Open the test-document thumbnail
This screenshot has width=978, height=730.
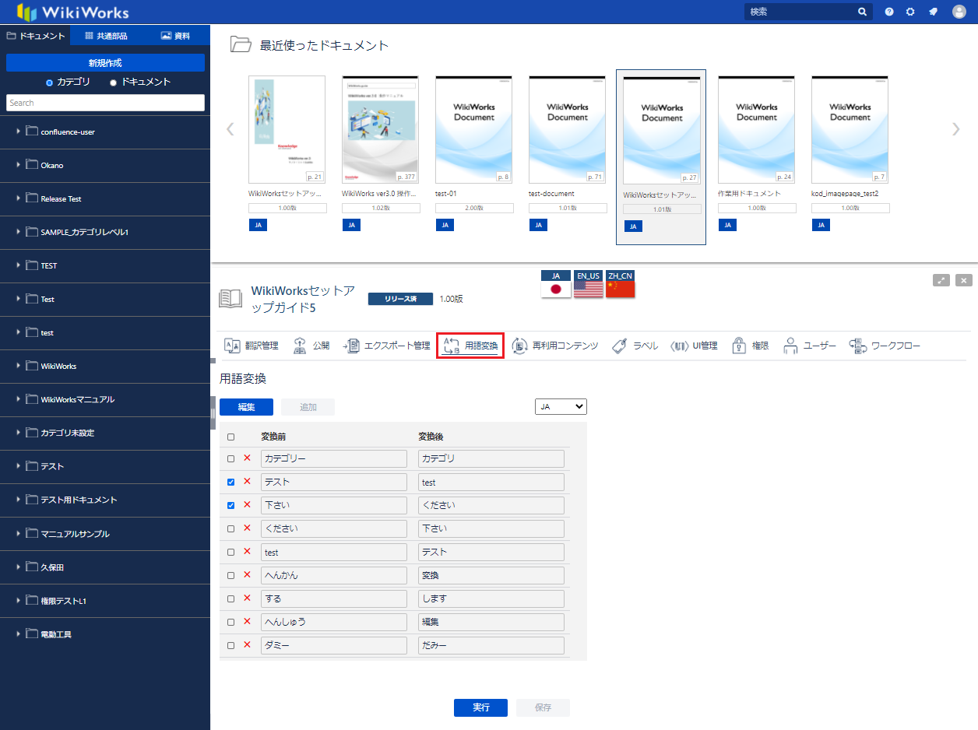click(567, 129)
